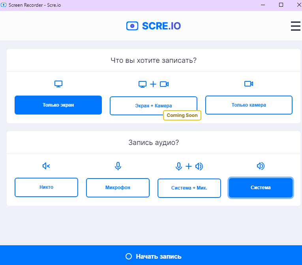
Task: Click the Coming Soon badge
Action: (182, 115)
